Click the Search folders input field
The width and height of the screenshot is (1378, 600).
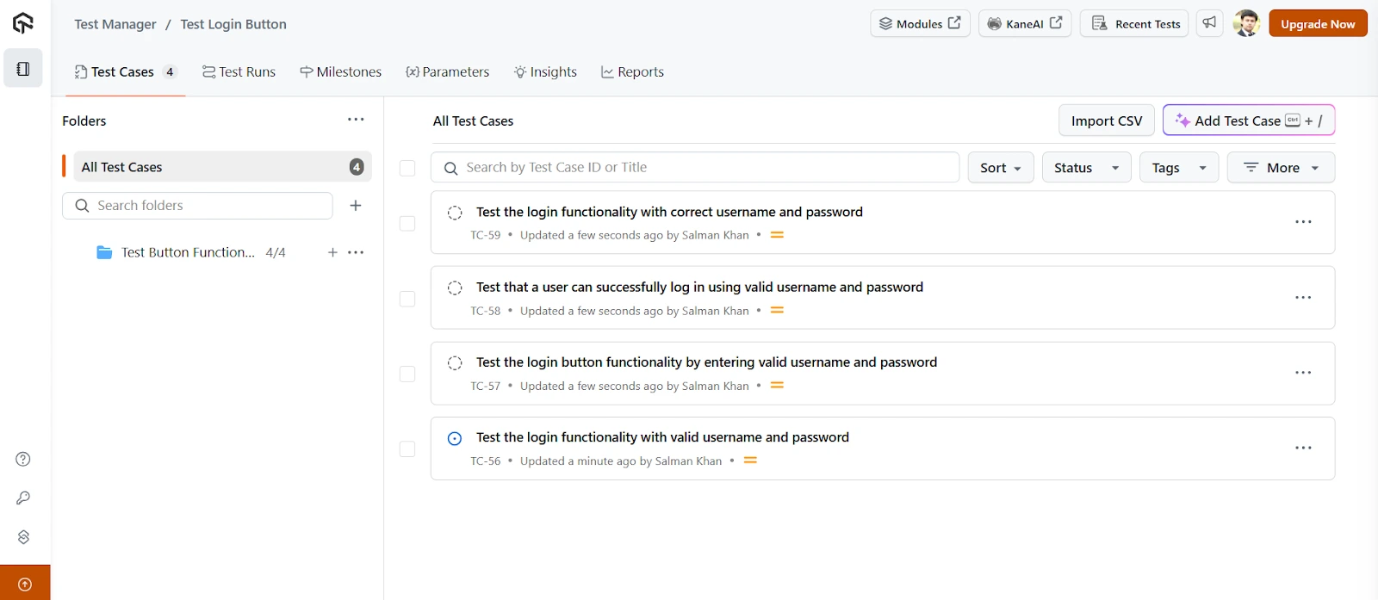pos(196,206)
